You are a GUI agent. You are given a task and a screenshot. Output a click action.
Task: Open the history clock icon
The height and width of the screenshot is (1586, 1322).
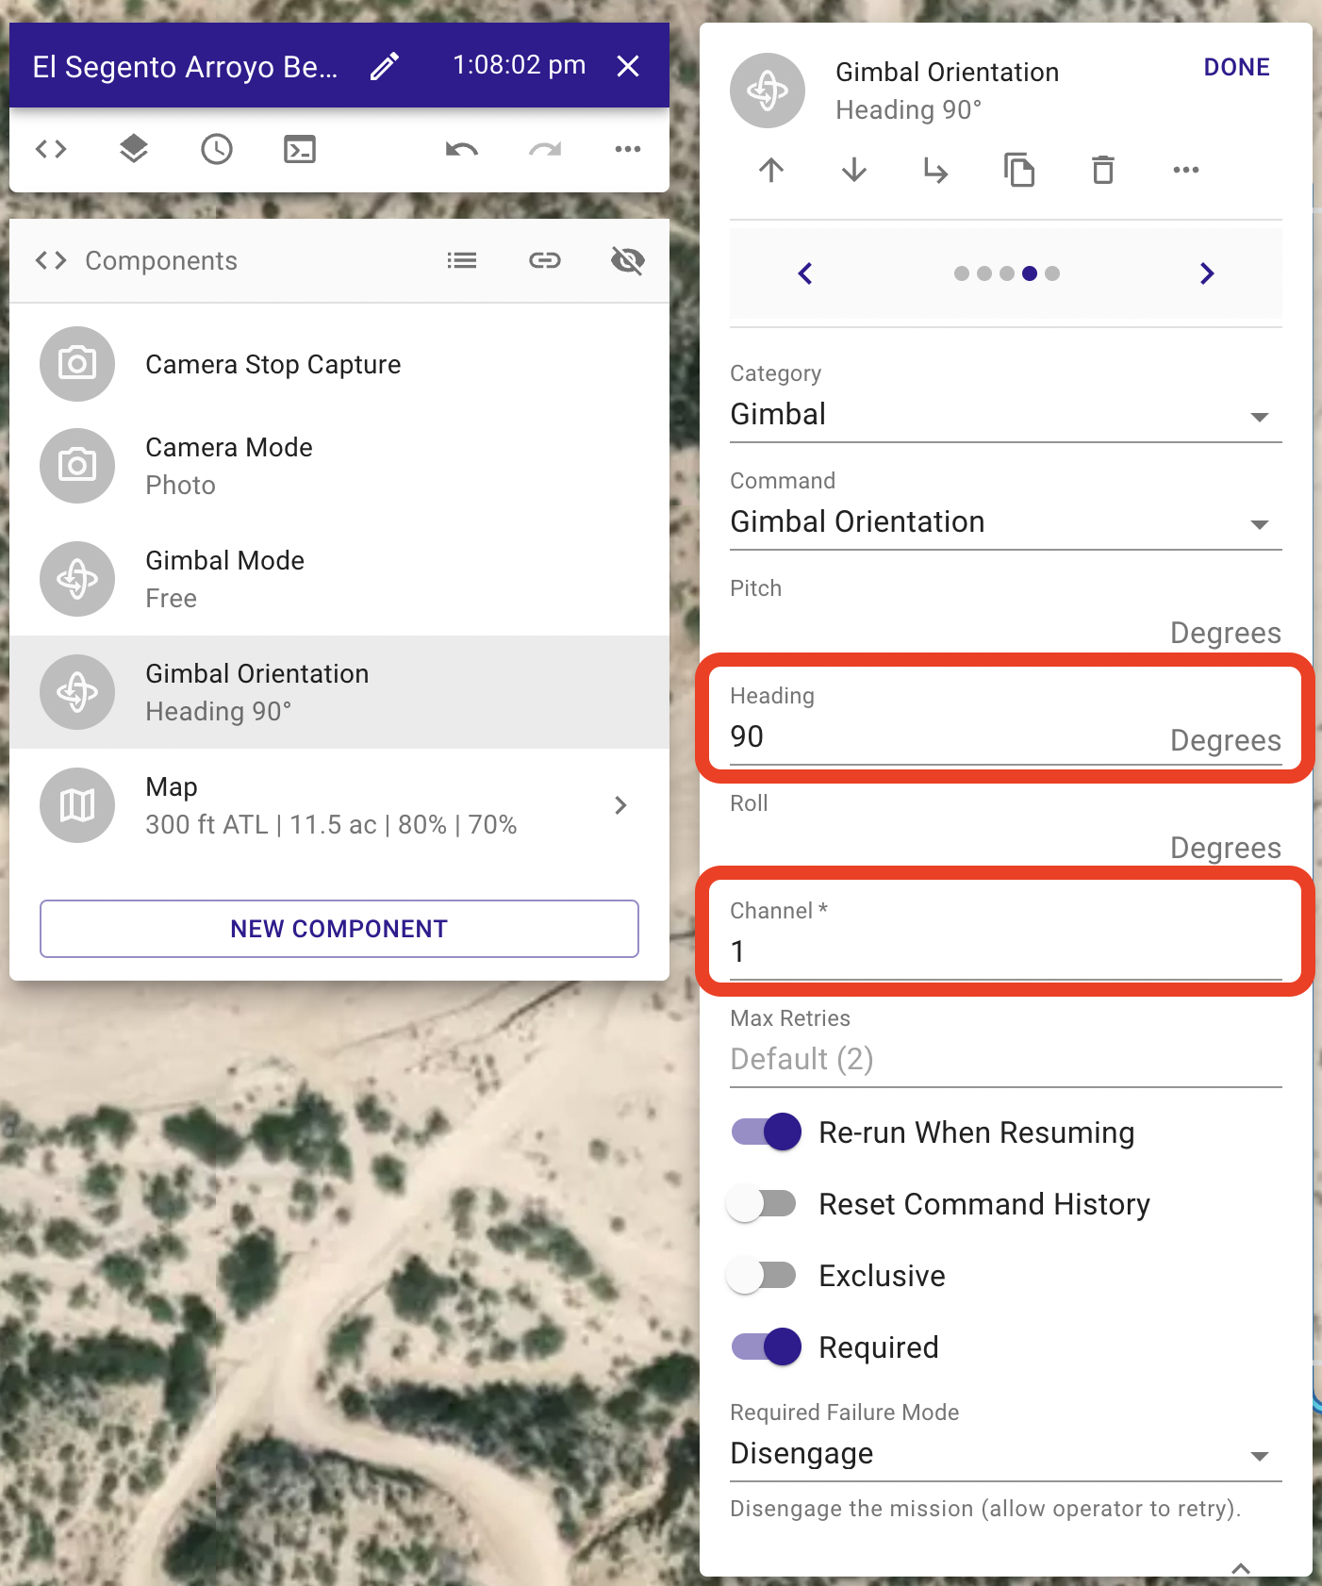tap(217, 149)
